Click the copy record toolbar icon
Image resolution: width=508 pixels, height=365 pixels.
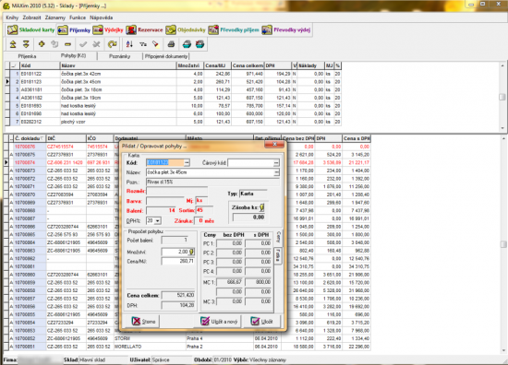click(x=54, y=44)
